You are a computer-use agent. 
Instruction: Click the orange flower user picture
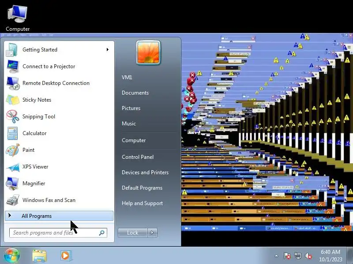pos(148,52)
